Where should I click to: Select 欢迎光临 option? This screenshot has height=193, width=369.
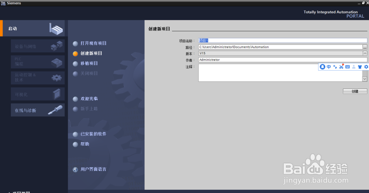86,99
